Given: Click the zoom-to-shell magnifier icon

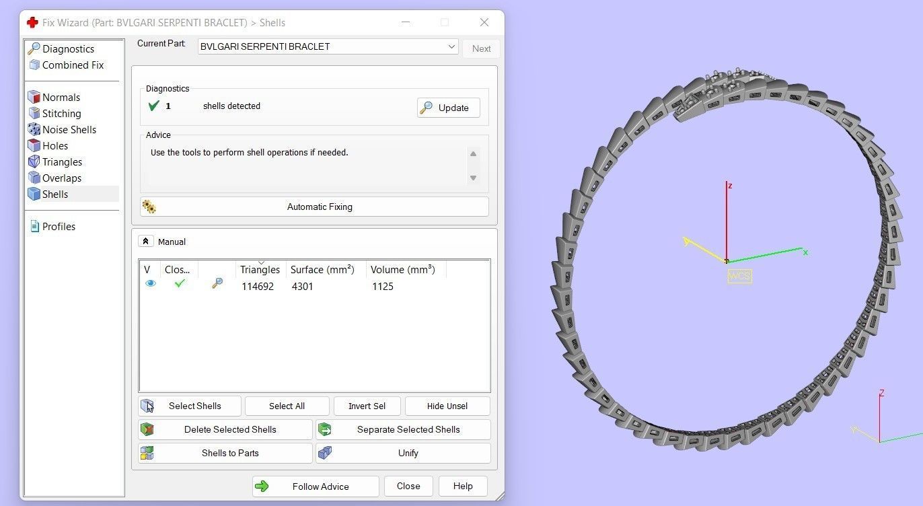Looking at the screenshot, I should 217,284.
